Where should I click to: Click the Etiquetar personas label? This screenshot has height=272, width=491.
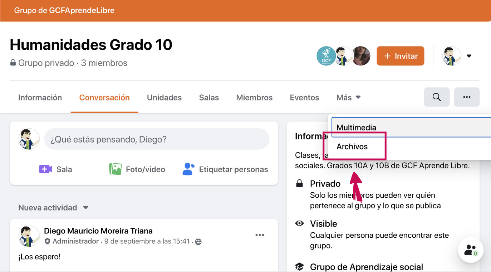tap(234, 169)
